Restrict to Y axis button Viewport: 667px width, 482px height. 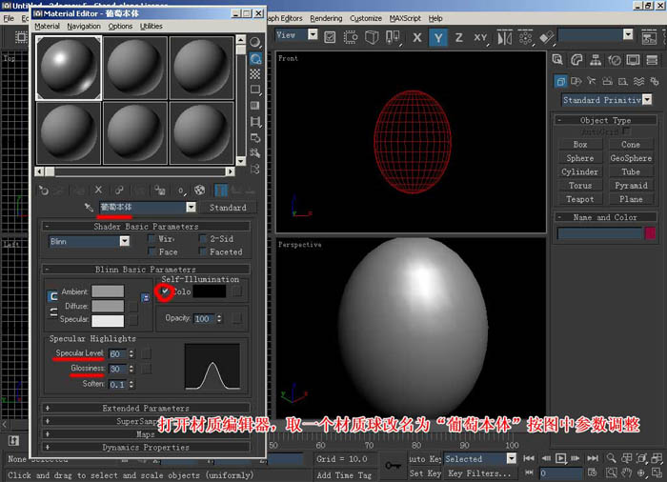coord(438,37)
